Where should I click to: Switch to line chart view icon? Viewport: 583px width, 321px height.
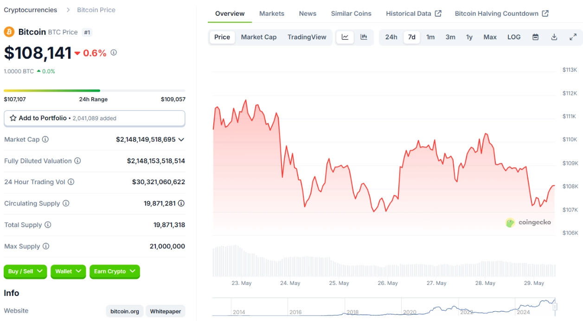tap(345, 37)
